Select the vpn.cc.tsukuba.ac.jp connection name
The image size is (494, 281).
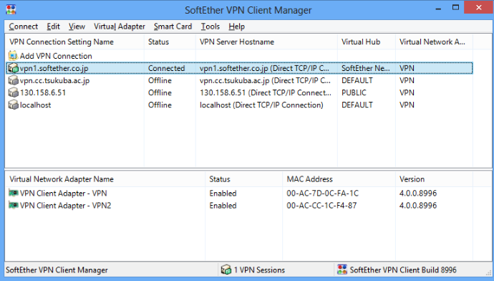[x=54, y=80]
